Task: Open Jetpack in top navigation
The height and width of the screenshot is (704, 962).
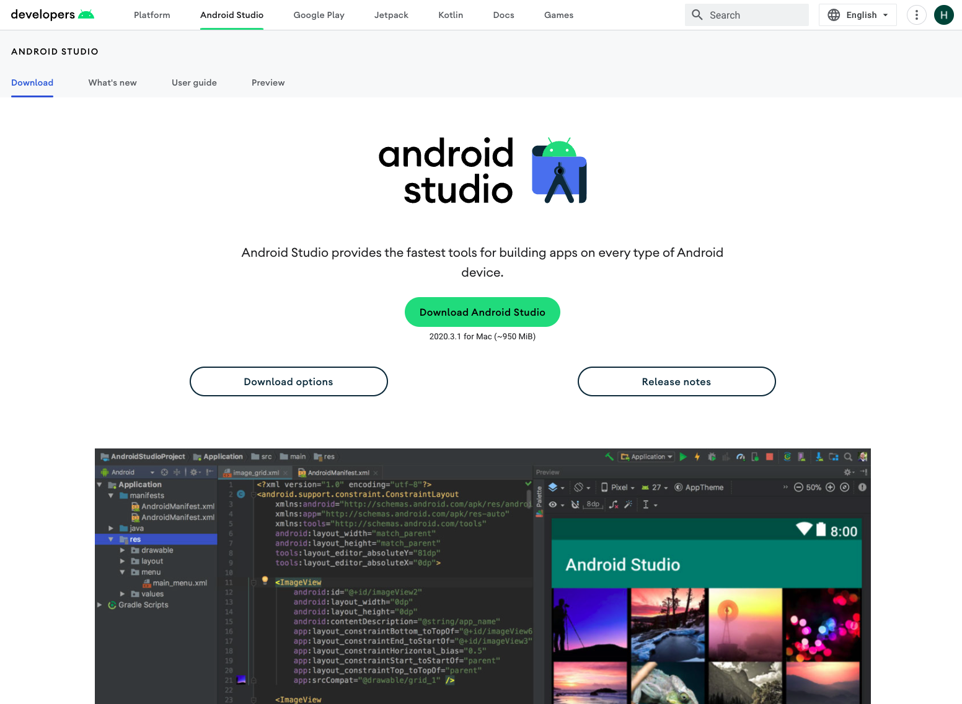Action: 391,15
